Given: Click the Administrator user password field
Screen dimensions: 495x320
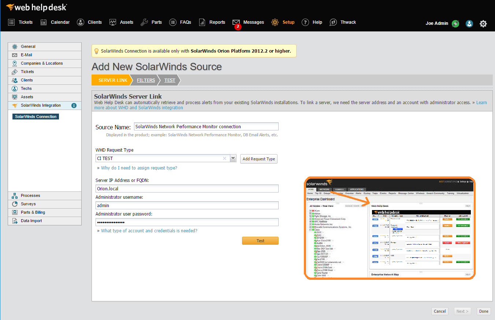Looking at the screenshot, I should click(x=187, y=222).
